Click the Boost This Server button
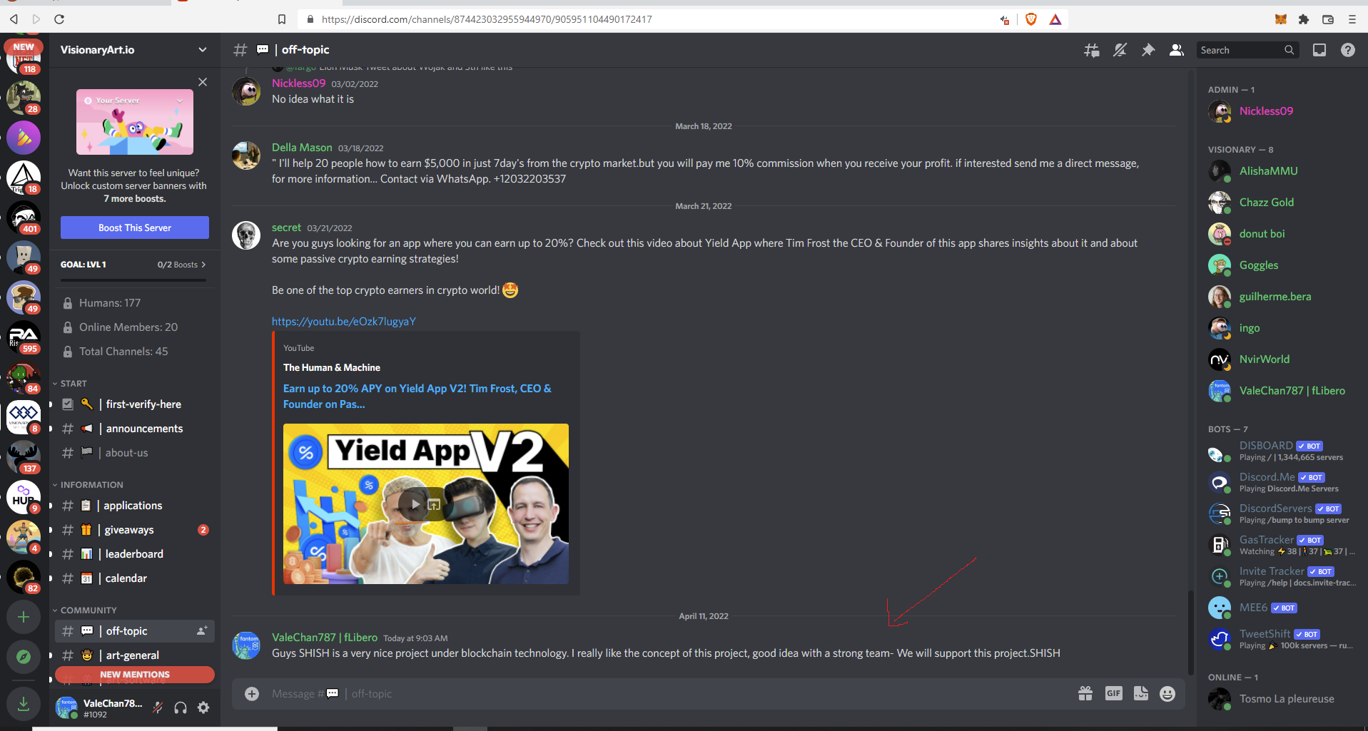 pyautogui.click(x=135, y=228)
